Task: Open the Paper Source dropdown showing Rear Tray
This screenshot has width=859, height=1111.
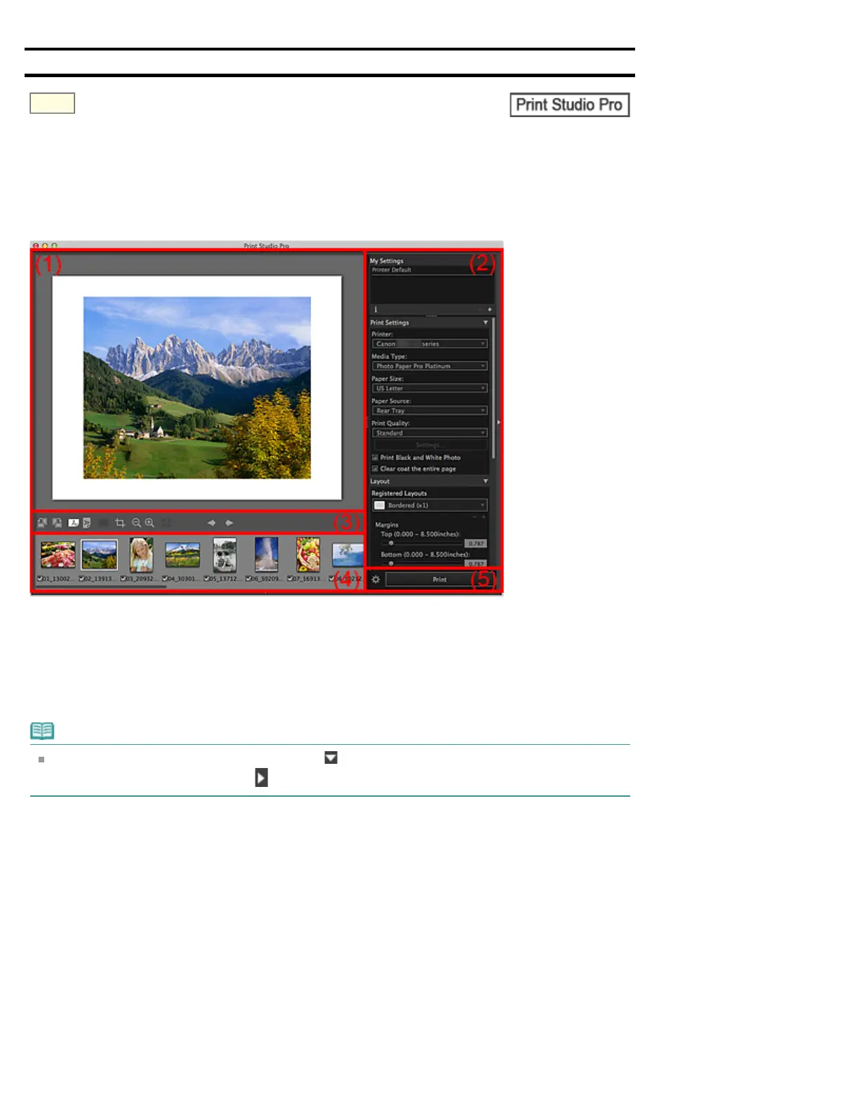Action: [429, 410]
